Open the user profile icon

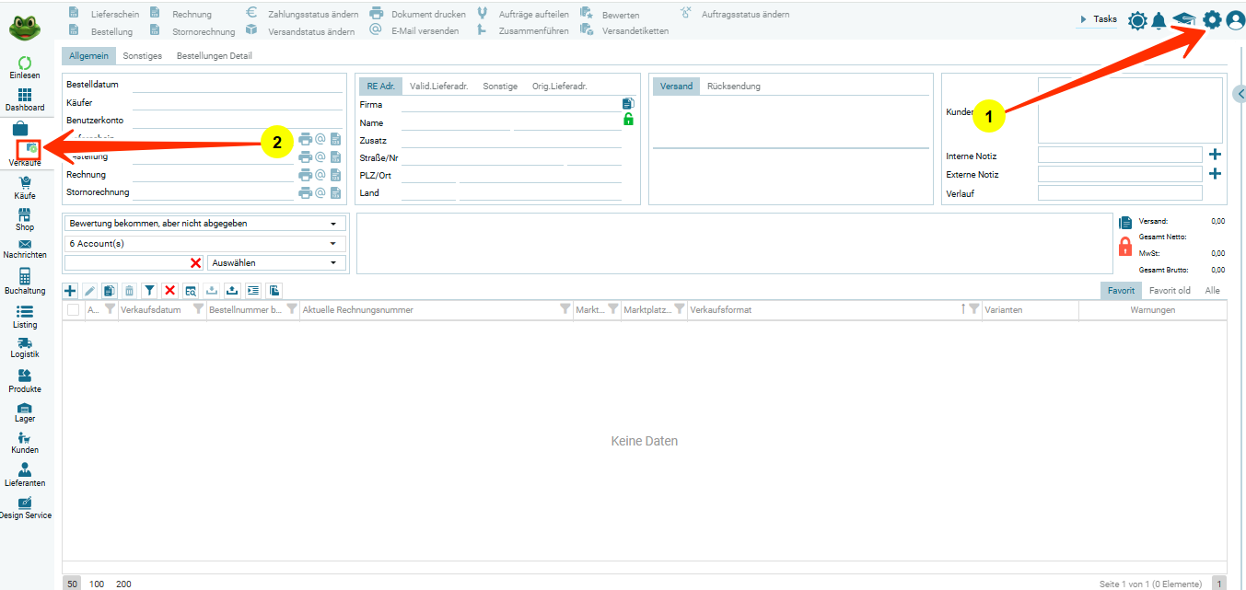(x=1235, y=20)
